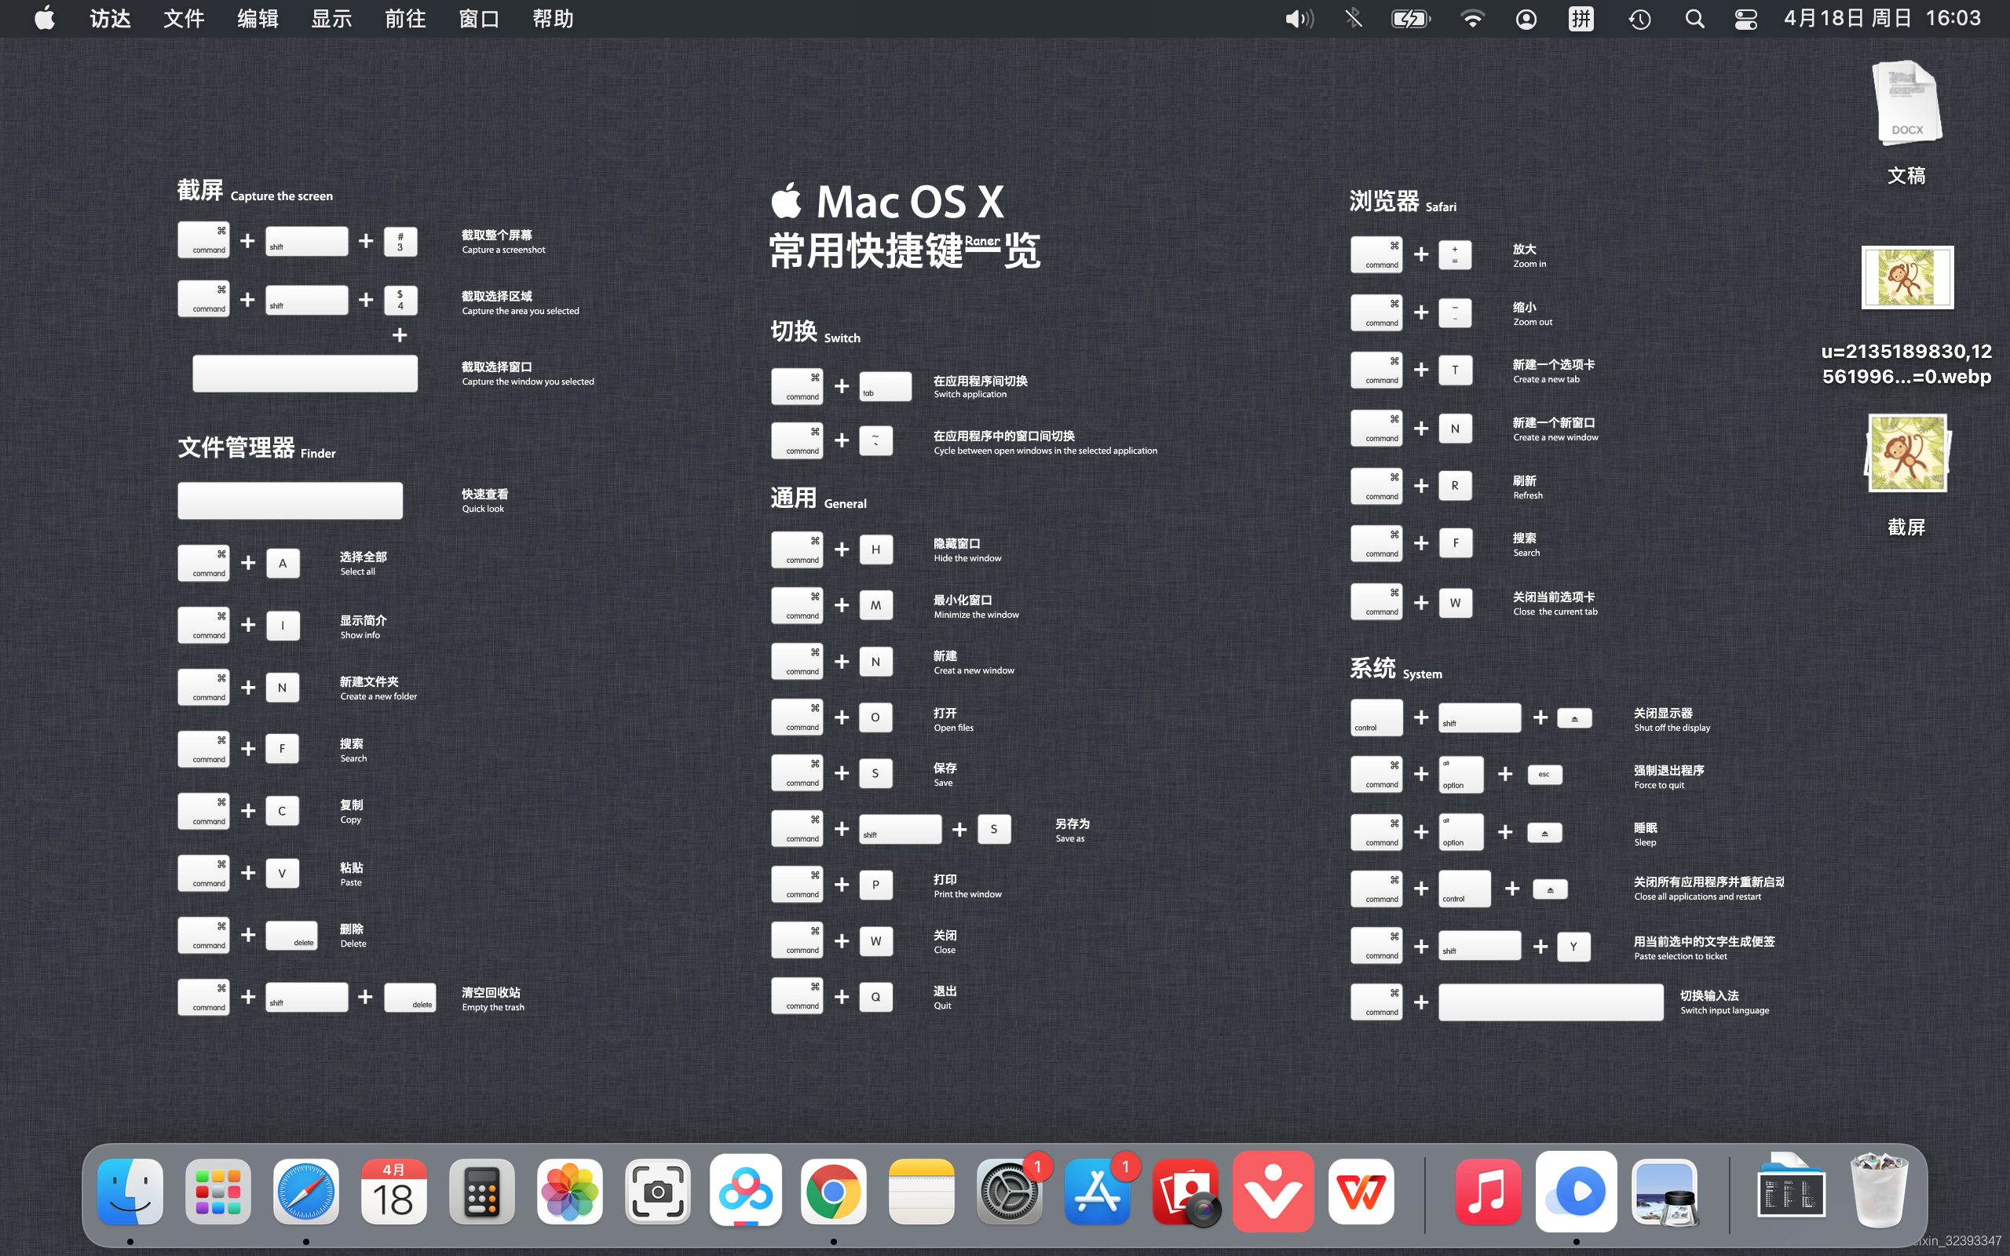
Task: Open the Notes app
Action: coord(921,1192)
